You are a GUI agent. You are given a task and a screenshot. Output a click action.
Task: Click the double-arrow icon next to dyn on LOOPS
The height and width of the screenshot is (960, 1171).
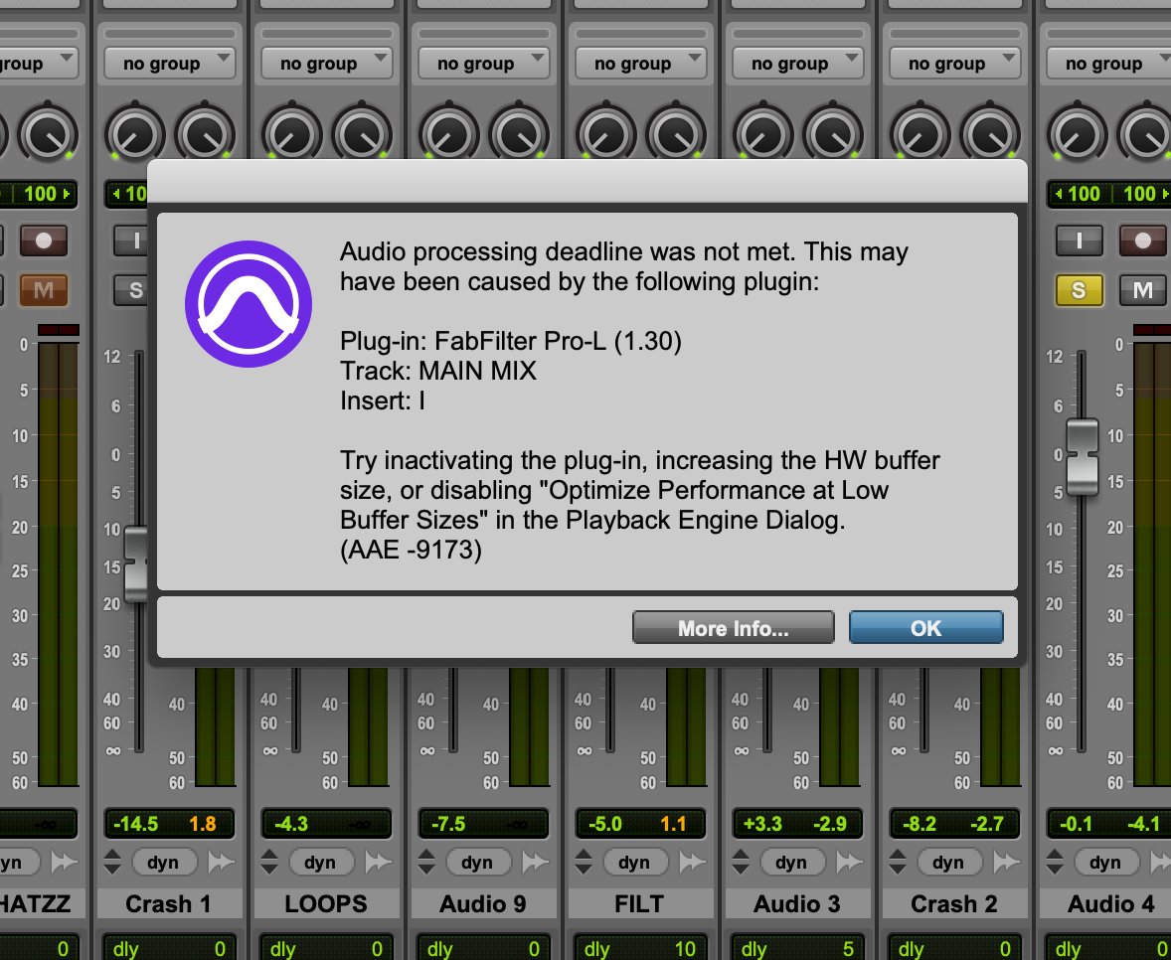point(379,863)
